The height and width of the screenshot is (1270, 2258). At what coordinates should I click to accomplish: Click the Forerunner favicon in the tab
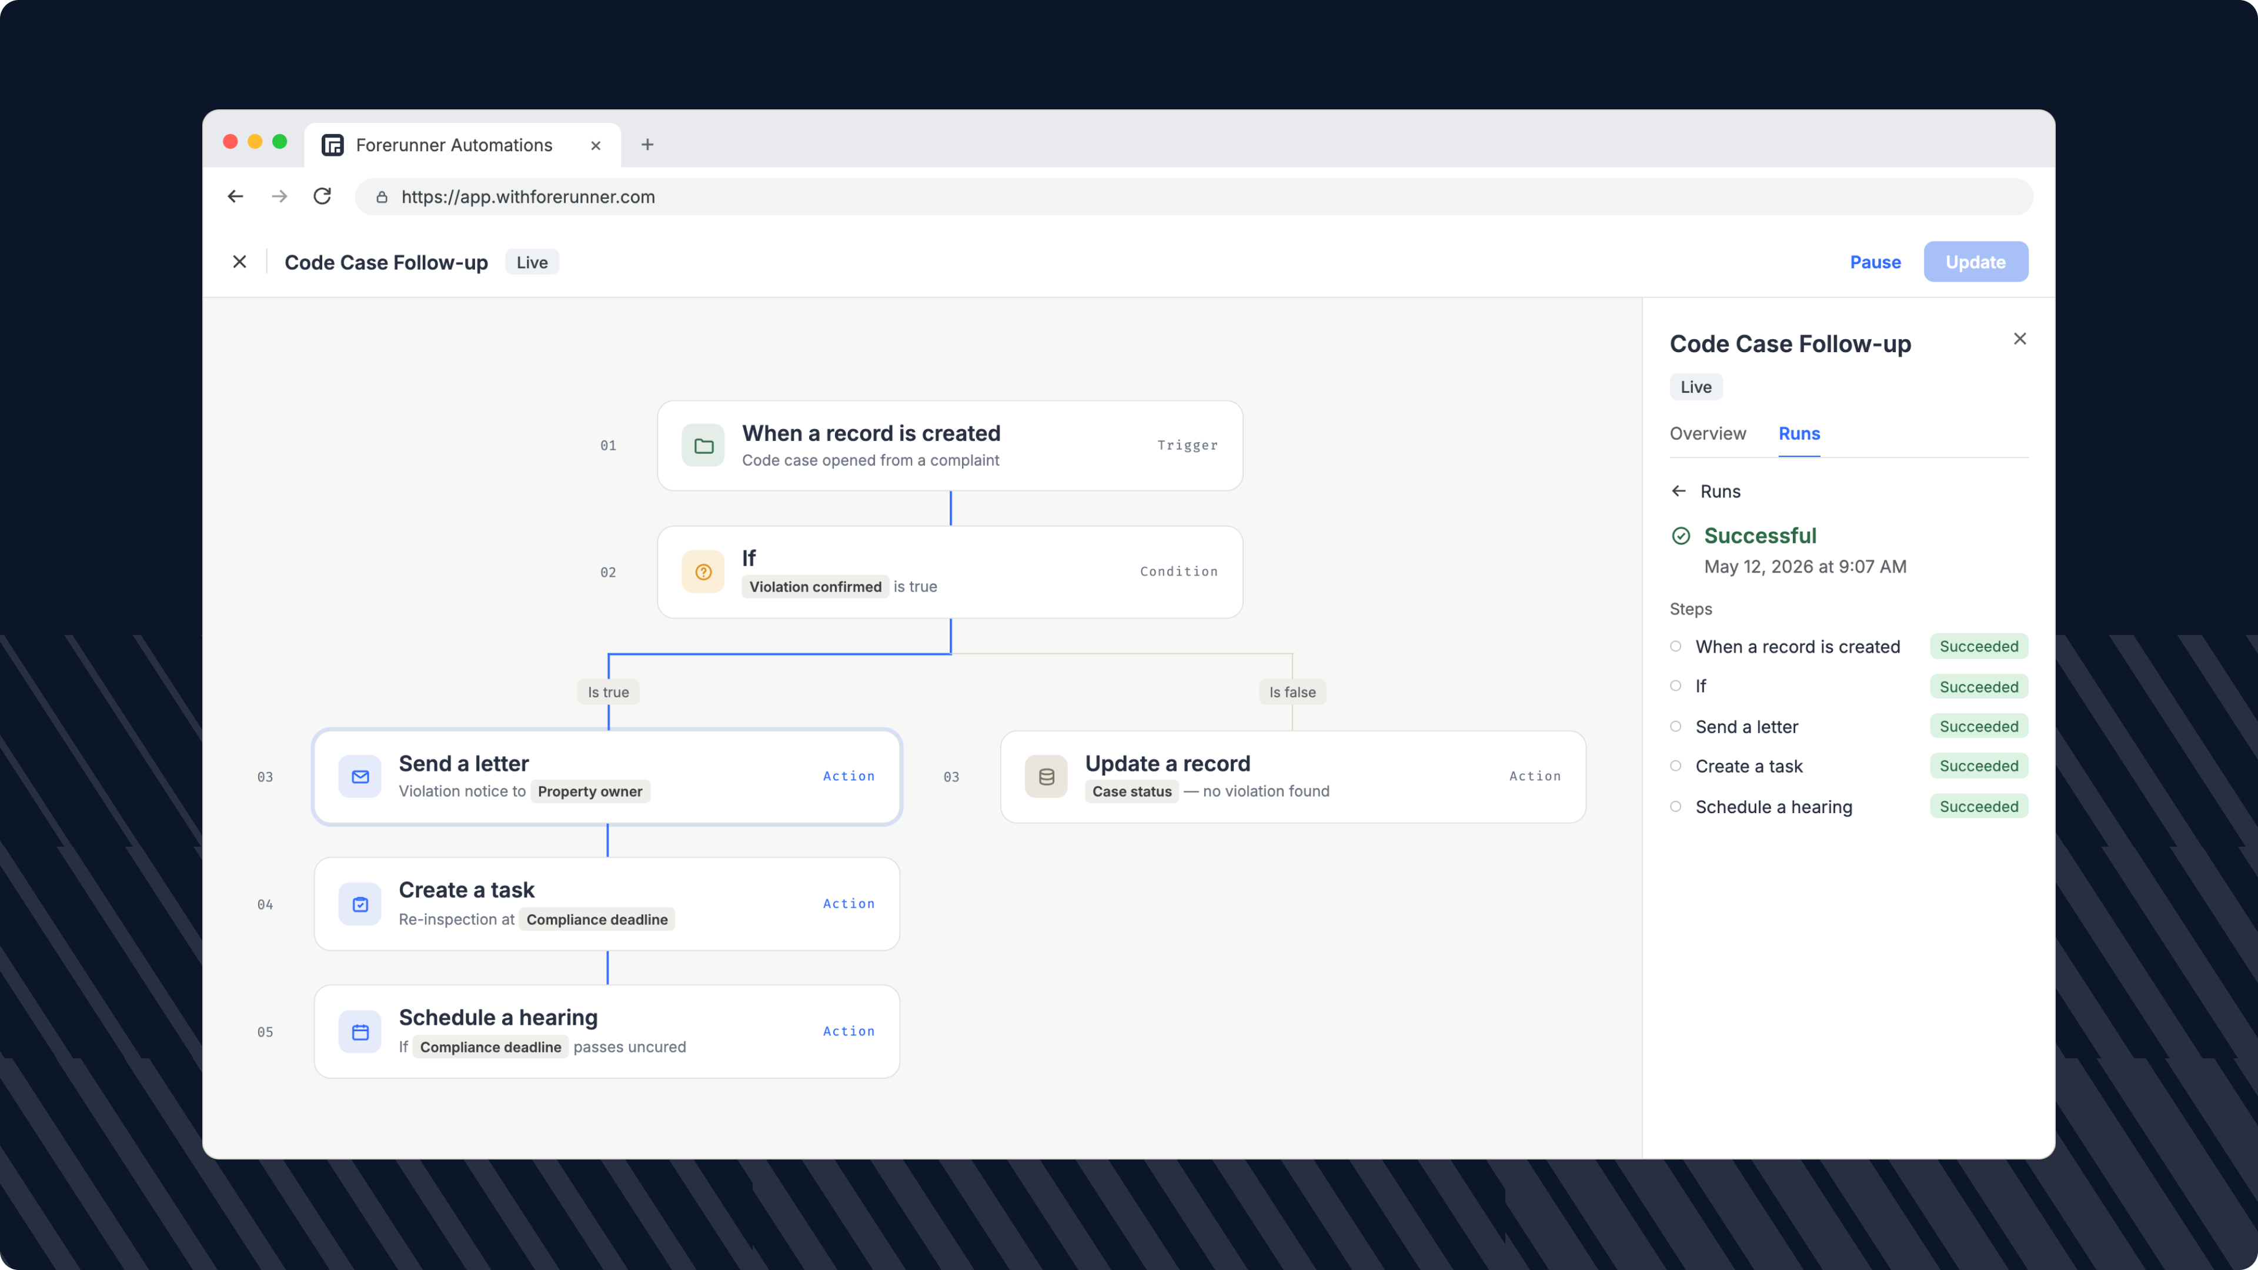coord(333,145)
